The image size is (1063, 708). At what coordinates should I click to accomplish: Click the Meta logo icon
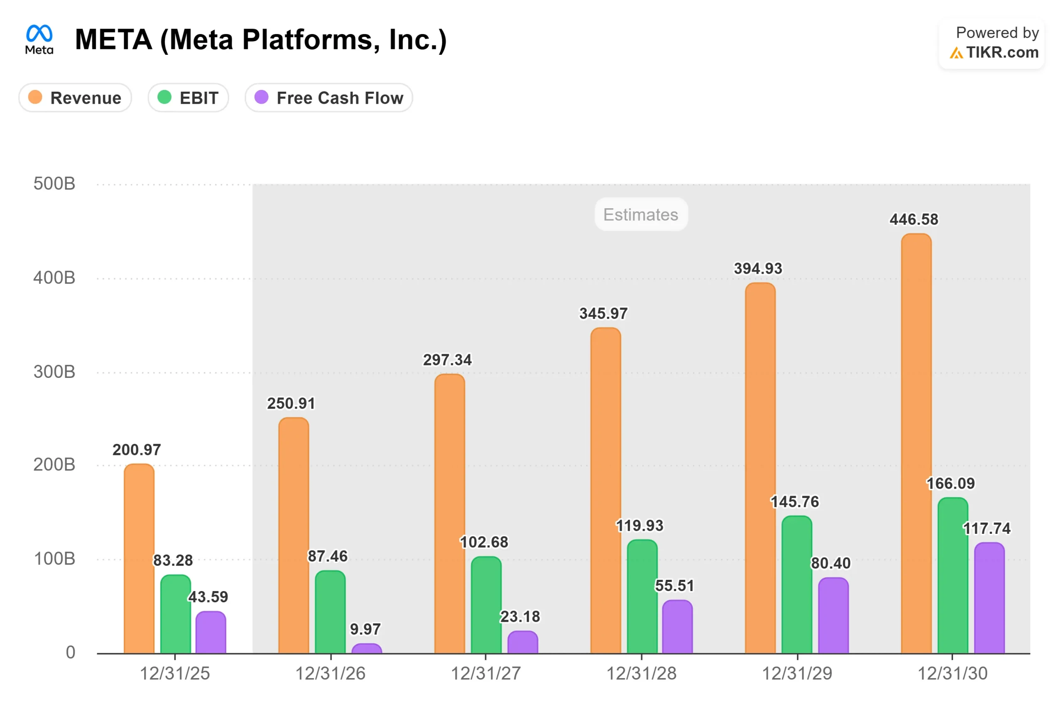click(39, 39)
